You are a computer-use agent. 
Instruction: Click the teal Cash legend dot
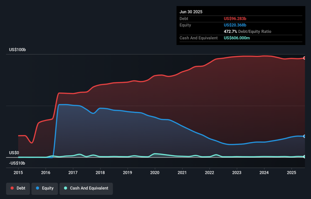66,188
